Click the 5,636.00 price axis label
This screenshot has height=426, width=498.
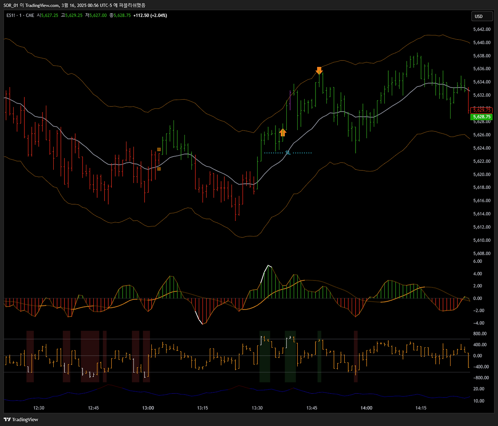(x=482, y=69)
